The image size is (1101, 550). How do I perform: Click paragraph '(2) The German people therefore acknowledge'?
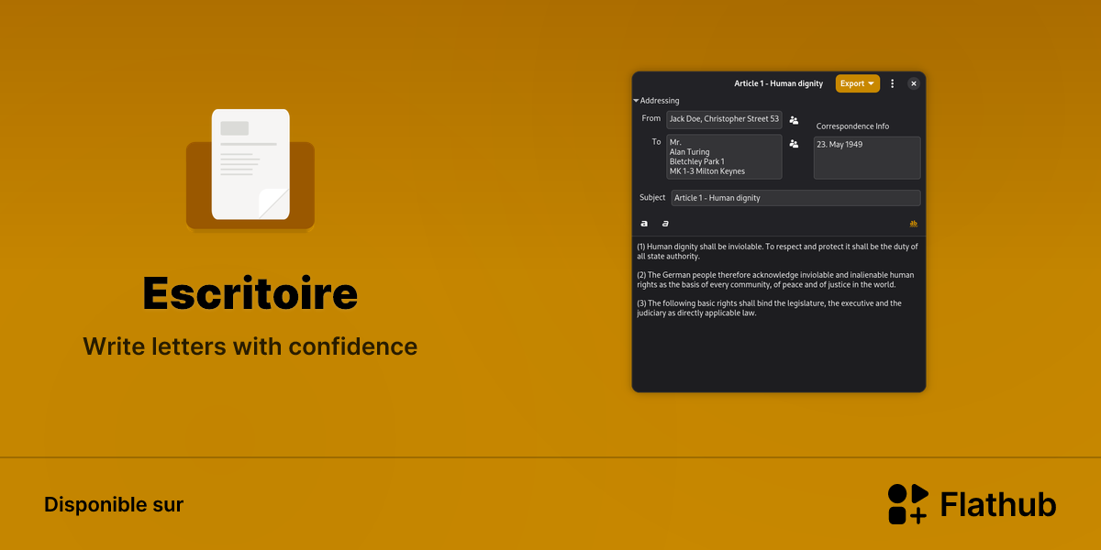(775, 280)
